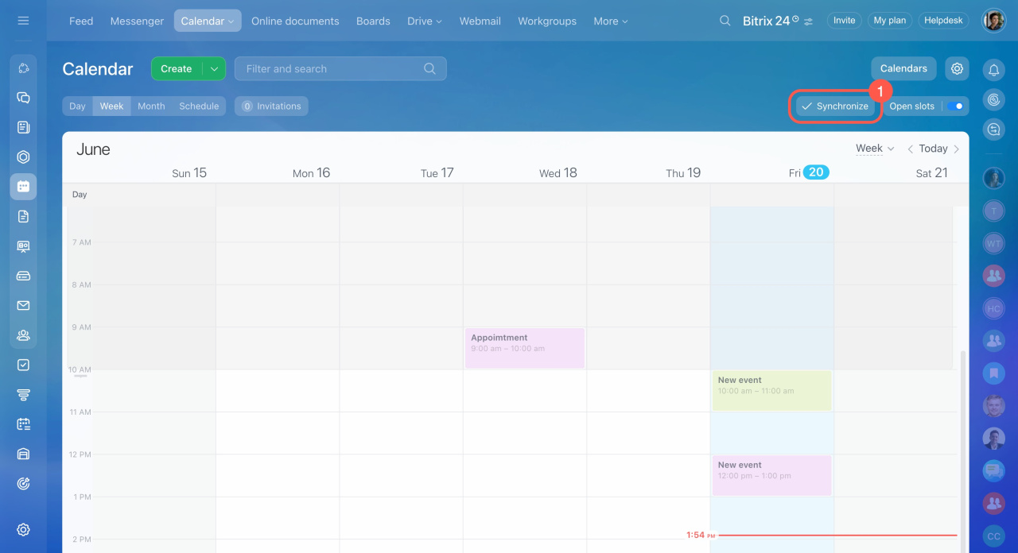The width and height of the screenshot is (1018, 553).
Task: Click the search magnifier in top bar
Action: click(x=725, y=21)
